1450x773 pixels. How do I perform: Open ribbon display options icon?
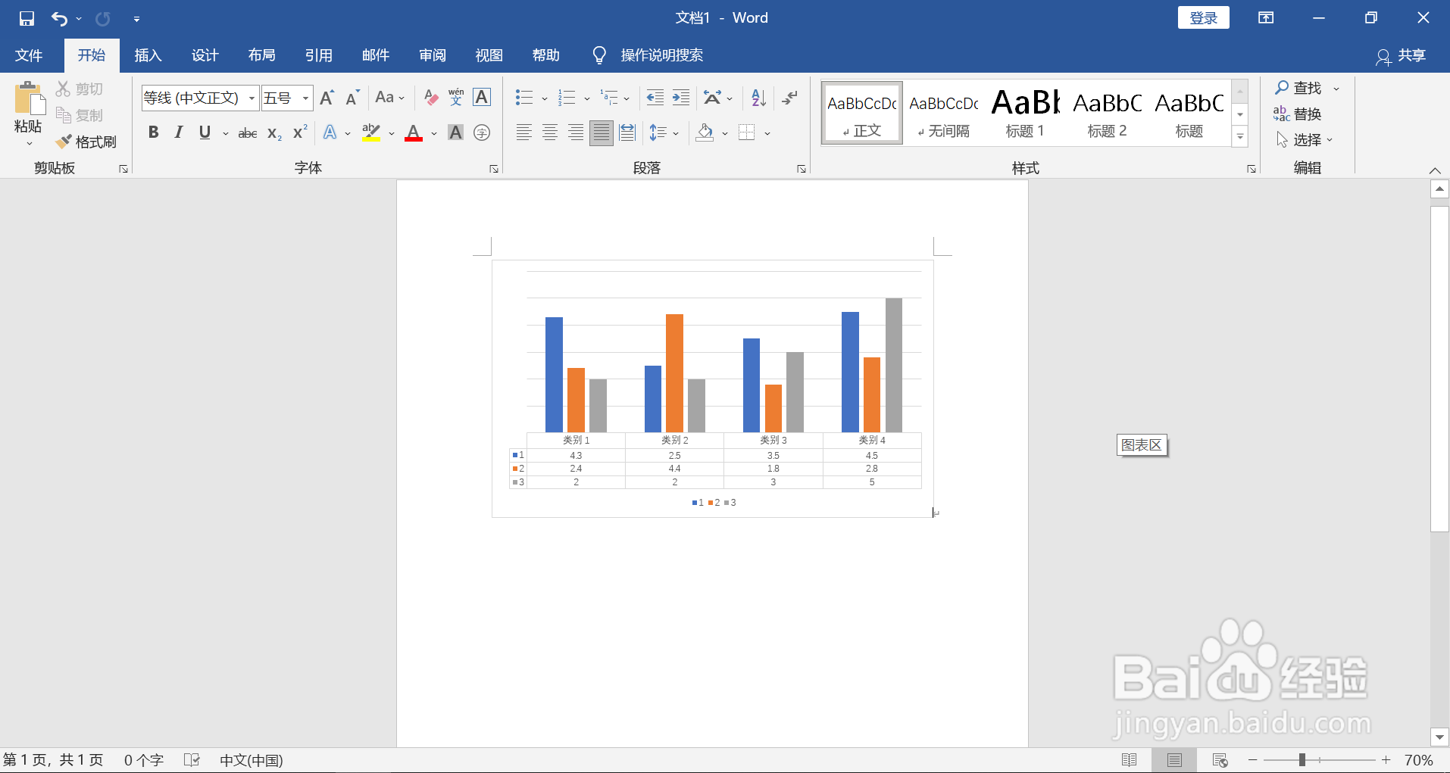pyautogui.click(x=1266, y=18)
